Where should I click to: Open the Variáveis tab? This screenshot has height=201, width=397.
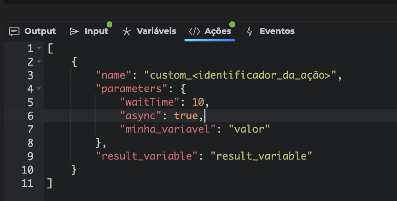click(x=156, y=31)
